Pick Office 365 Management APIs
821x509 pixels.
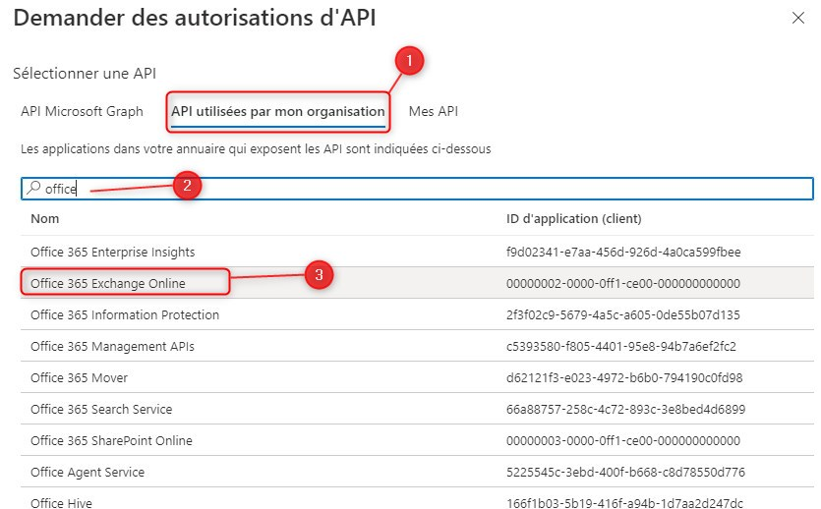coord(112,347)
